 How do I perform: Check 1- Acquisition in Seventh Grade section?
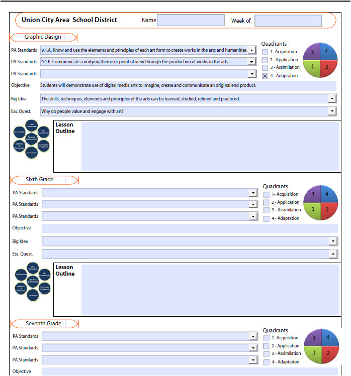point(267,338)
